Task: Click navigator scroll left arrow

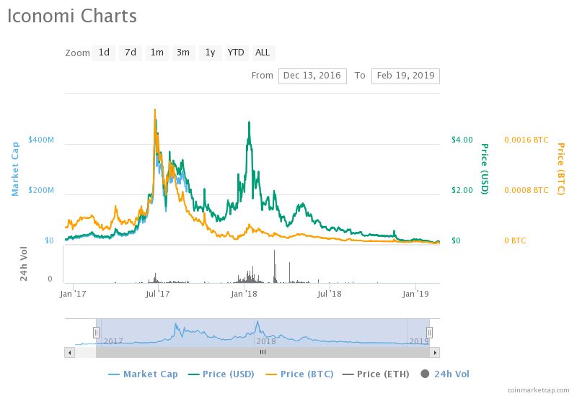Action: click(69, 353)
